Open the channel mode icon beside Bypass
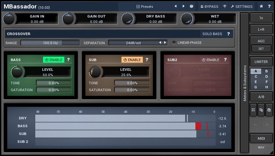 [x=225, y=6]
